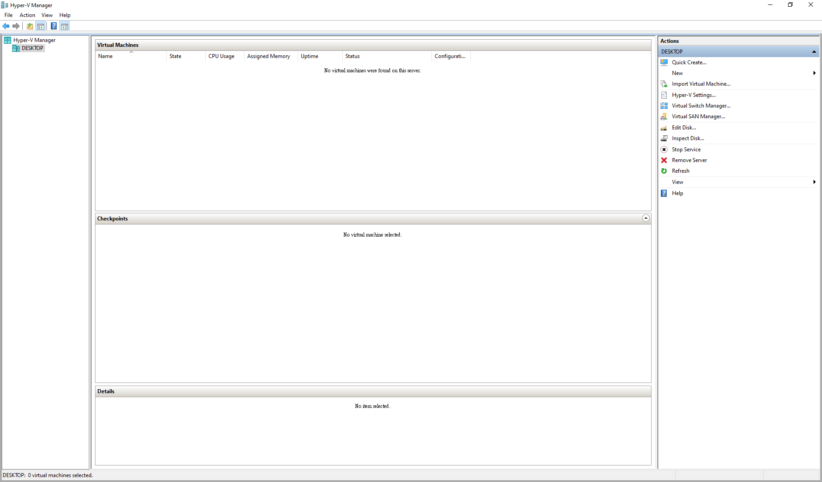Open the Virtual Switch Manager
Image resolution: width=822 pixels, height=482 pixels.
coord(701,105)
